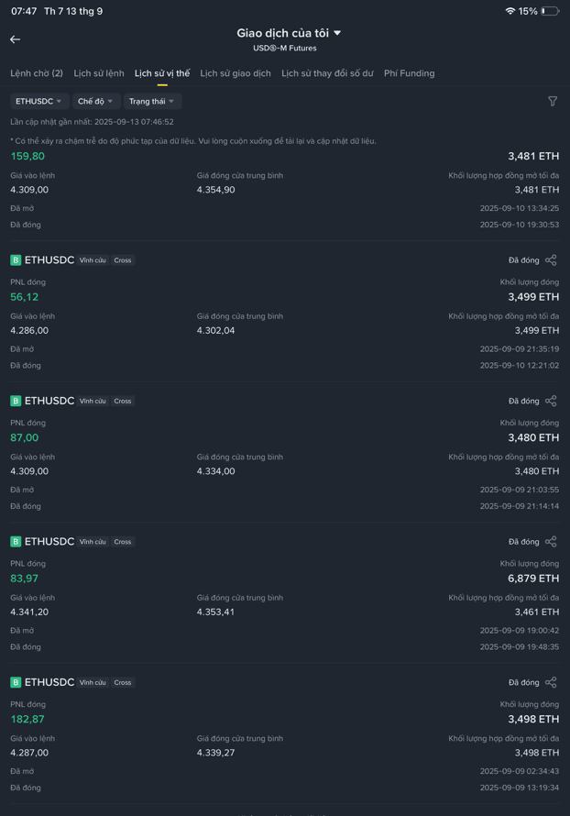570x816 pixels.
Task: Open Lịch sử thay đổi số dư tab
Action: coord(328,73)
